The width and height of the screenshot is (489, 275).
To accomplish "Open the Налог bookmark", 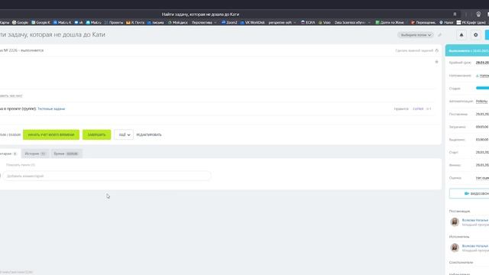I will (446, 22).
